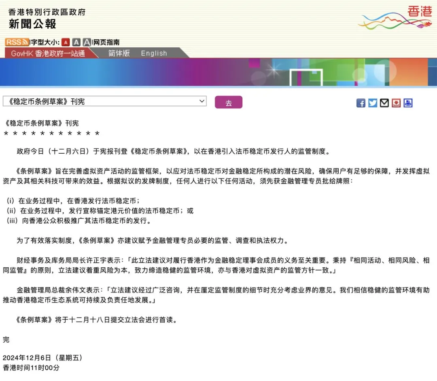Toggle the medium A font size setting
This screenshot has width=437, height=381.
(x=76, y=42)
